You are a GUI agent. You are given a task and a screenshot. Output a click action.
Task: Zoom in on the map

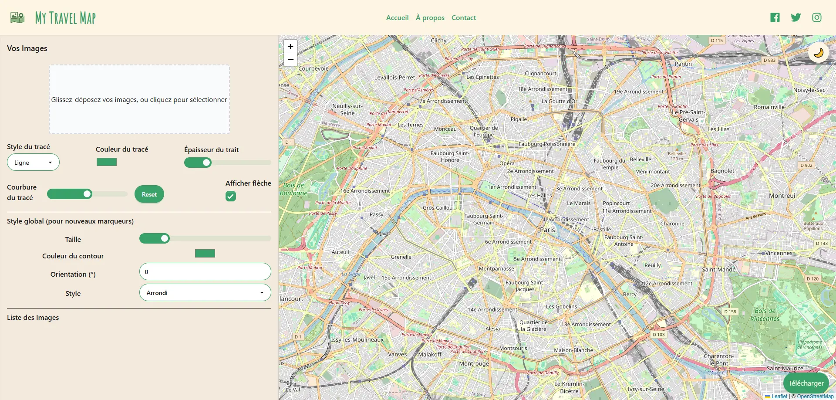(x=290, y=47)
